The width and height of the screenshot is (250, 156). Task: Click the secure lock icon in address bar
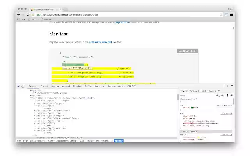click(x=33, y=15)
